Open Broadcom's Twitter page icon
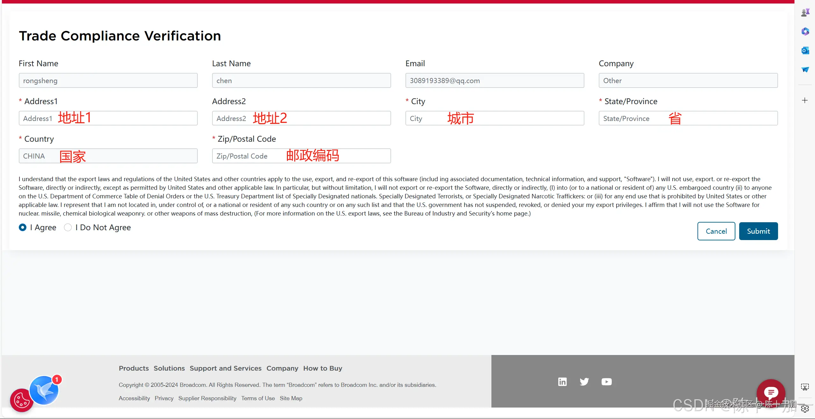 point(584,381)
